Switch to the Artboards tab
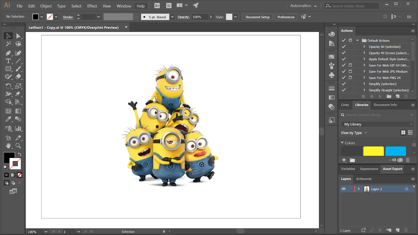Viewport: 418px width, 235px height. pos(364,179)
